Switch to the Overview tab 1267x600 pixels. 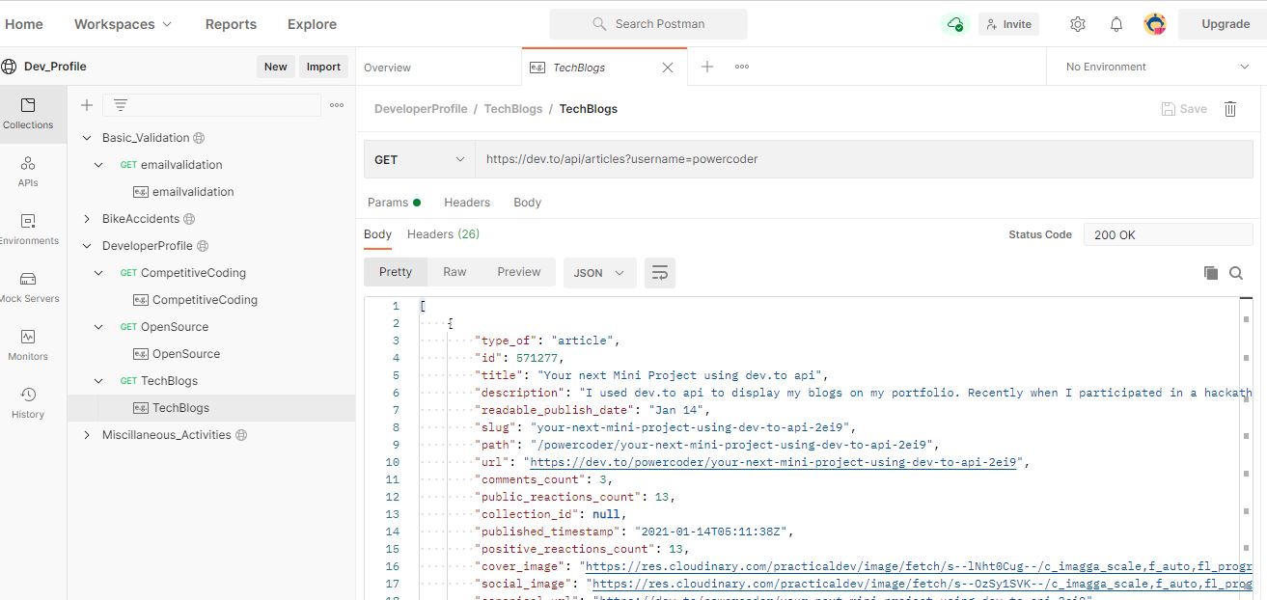(x=387, y=68)
